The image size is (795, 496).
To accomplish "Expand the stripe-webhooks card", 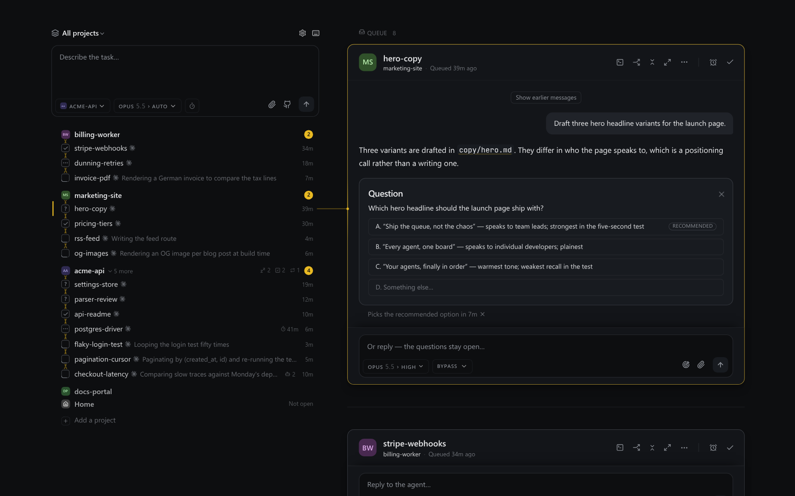I will 667,448.
